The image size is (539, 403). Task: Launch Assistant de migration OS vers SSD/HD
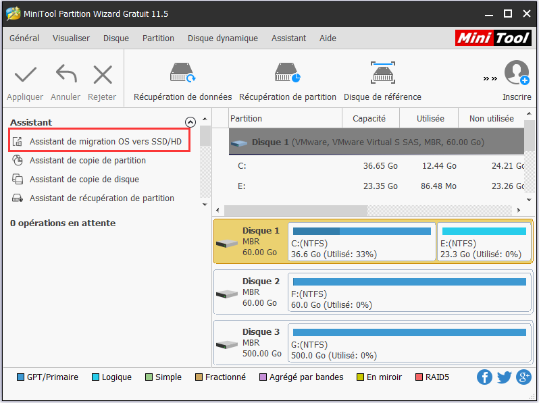99,140
